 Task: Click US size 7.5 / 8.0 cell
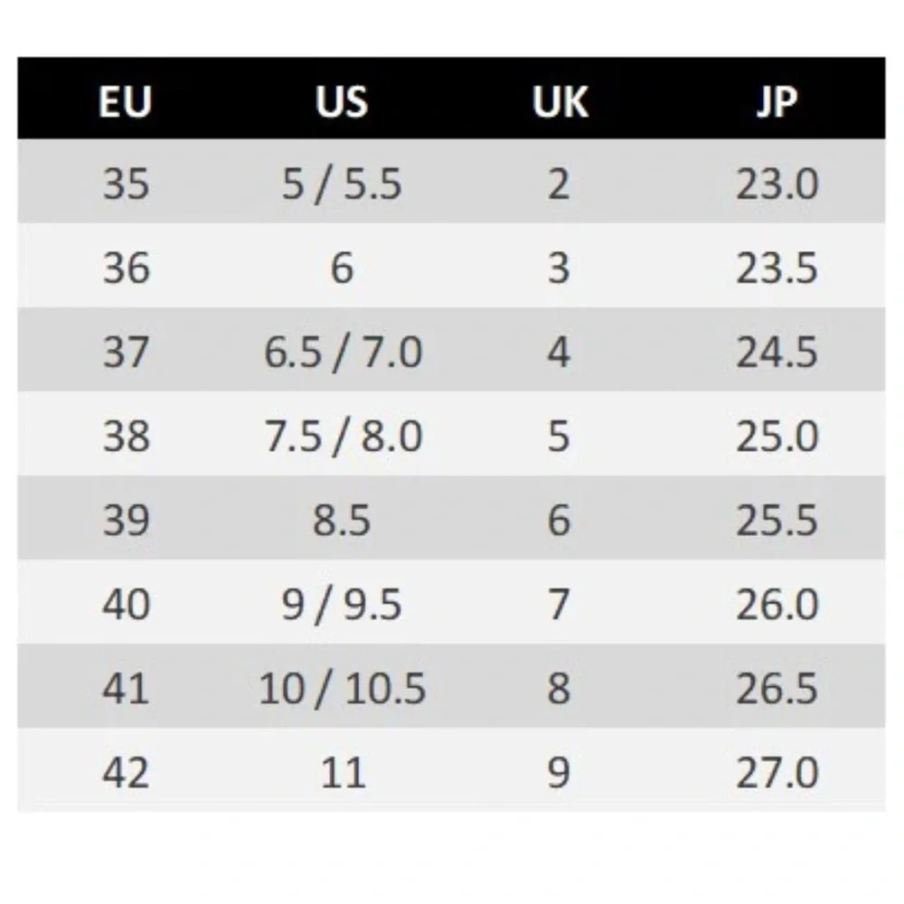[342, 437]
